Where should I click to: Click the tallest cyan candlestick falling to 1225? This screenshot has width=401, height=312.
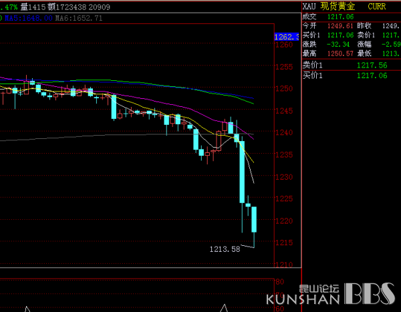pyautogui.click(x=242, y=172)
